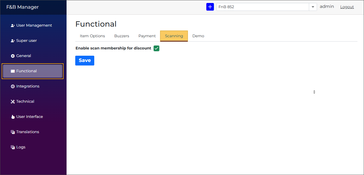The width and height of the screenshot is (364, 175).
Task: Open the Payment tab
Action: tap(147, 36)
